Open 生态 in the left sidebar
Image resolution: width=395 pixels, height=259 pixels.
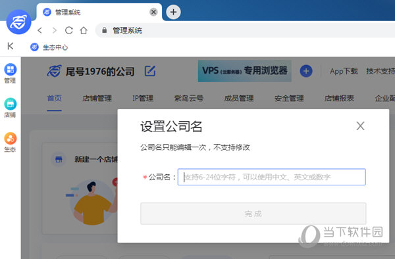(x=10, y=142)
